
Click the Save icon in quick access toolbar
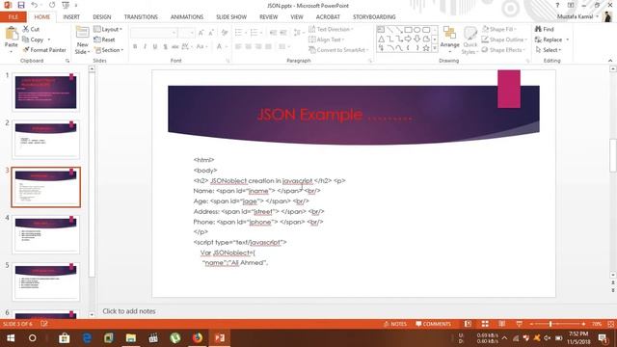21,5
